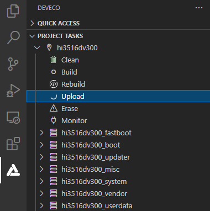Expand the hi3516dv300_updater node
210x211 pixels.
pos(41,157)
